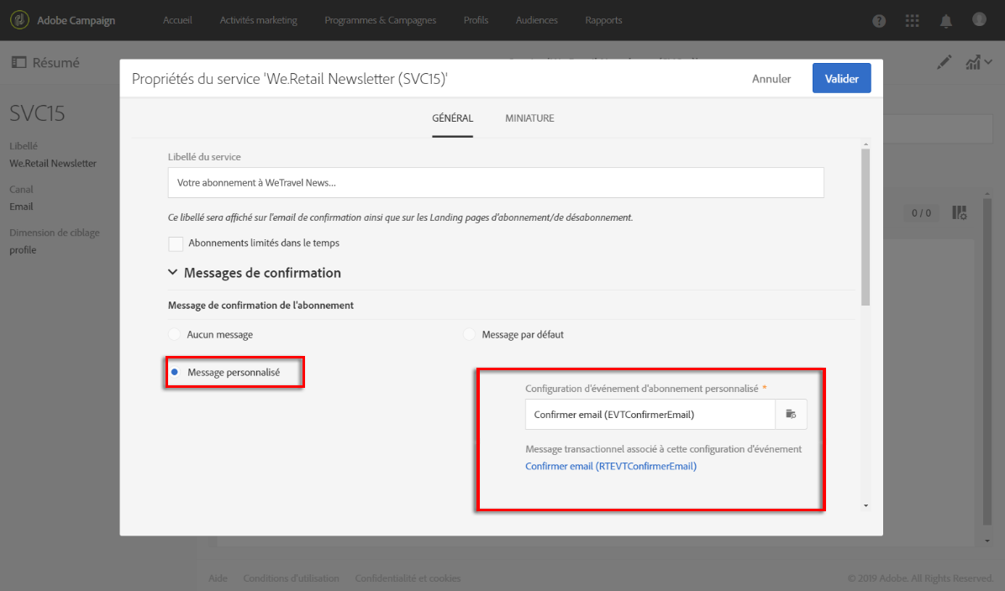Click the Confirmer email (EVTConfirmerEmail) field
This screenshot has height=591, width=1005.
click(650, 414)
